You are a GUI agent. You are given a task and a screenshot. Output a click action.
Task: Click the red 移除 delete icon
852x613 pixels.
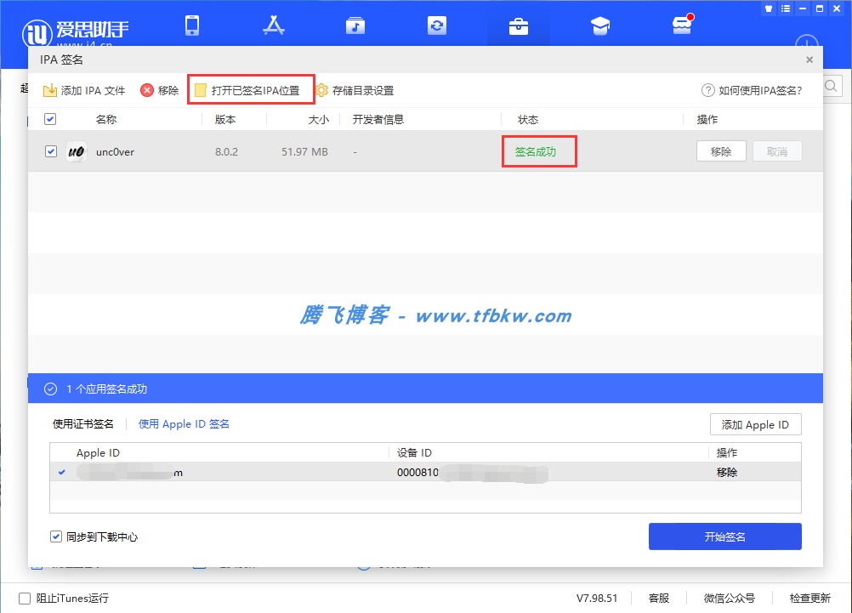click(x=148, y=89)
